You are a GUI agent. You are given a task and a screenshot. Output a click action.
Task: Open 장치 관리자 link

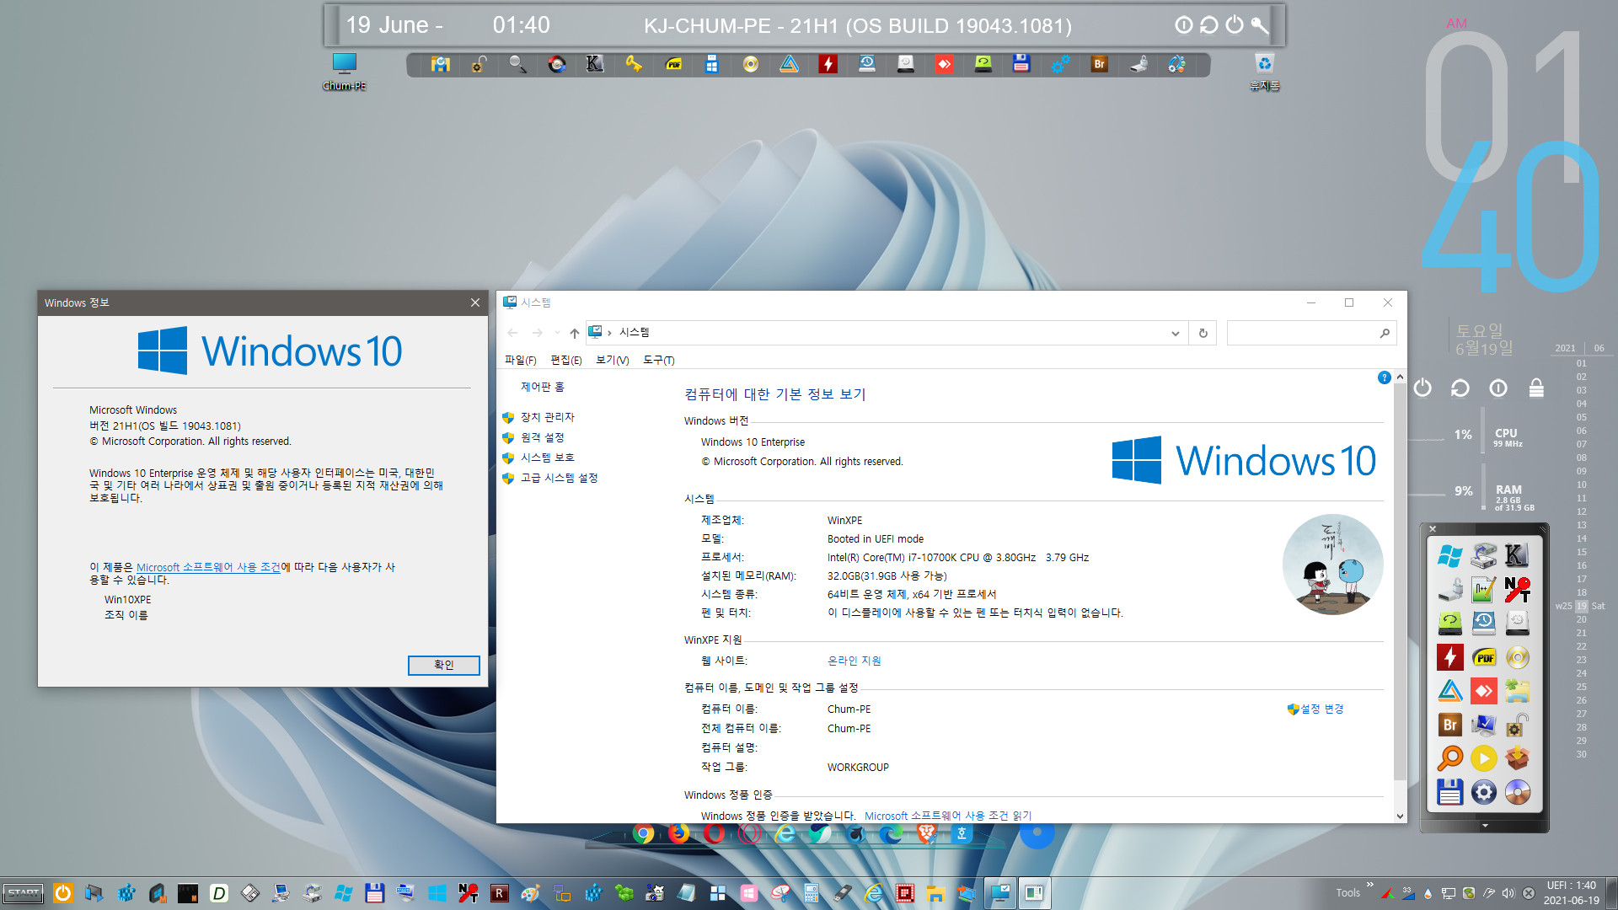[x=547, y=417]
